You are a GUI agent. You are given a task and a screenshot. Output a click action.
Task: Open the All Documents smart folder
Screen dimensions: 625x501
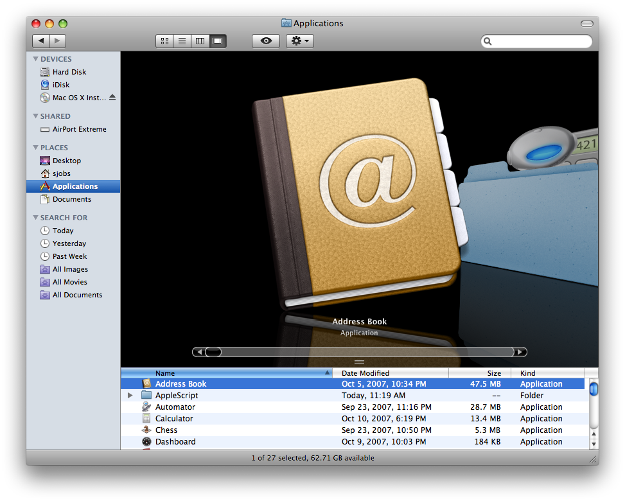tap(73, 295)
